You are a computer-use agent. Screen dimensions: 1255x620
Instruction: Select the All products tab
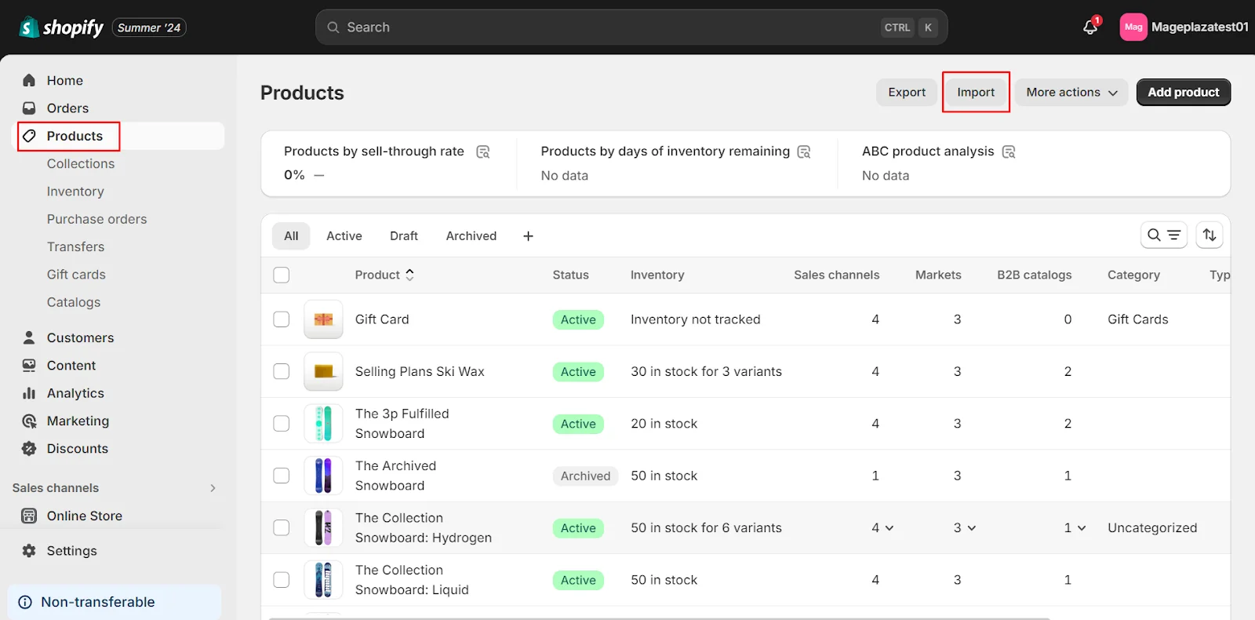(x=291, y=236)
